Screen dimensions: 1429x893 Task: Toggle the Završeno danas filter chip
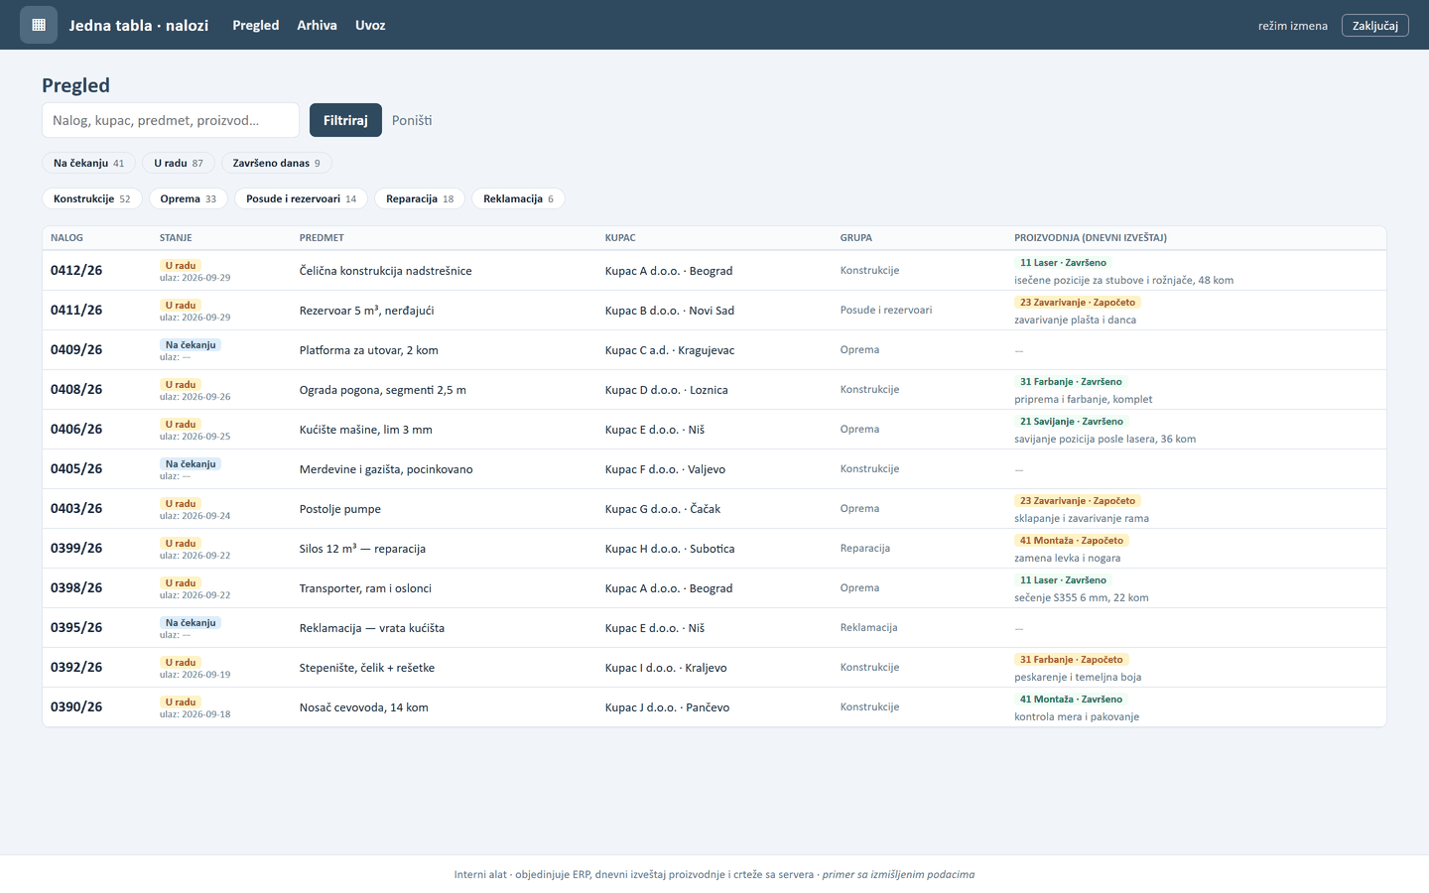277,163
